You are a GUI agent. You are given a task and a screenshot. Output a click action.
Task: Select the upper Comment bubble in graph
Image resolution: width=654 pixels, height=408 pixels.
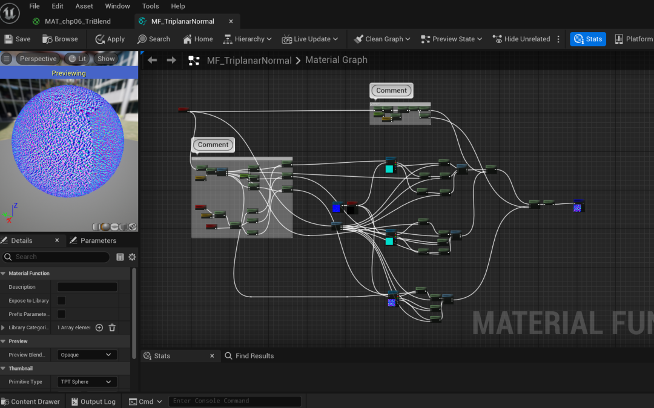391,90
